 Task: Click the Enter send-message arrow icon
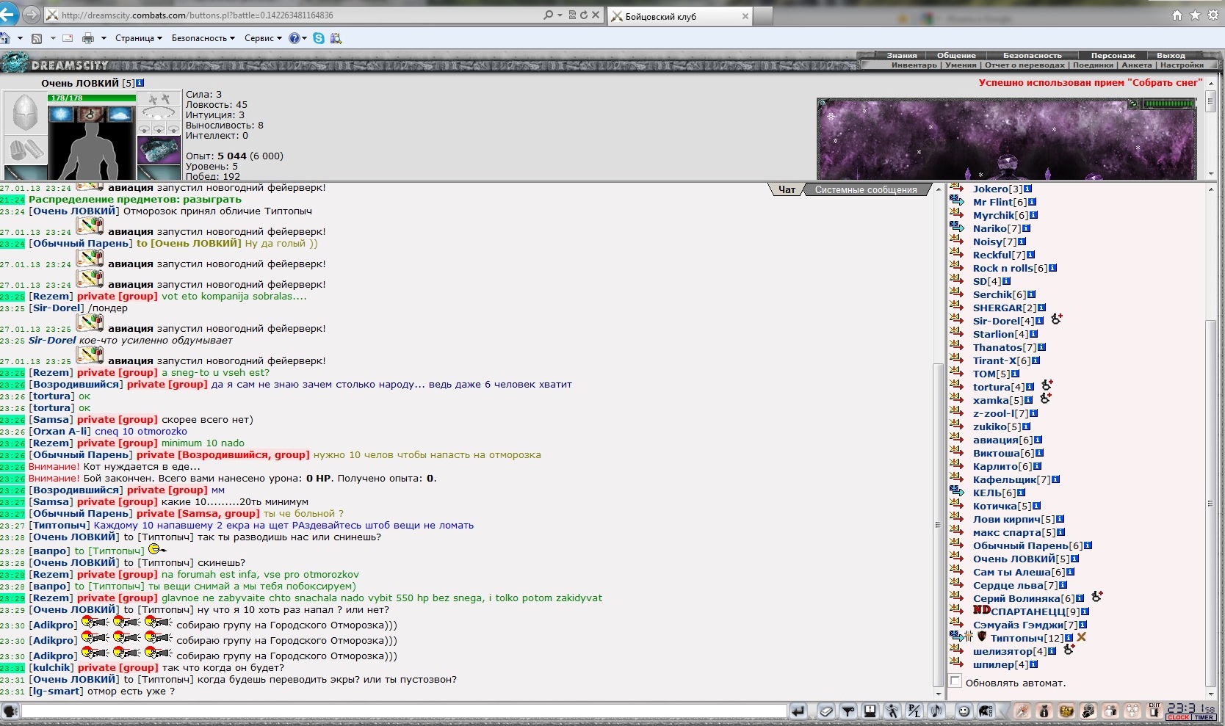(x=798, y=711)
